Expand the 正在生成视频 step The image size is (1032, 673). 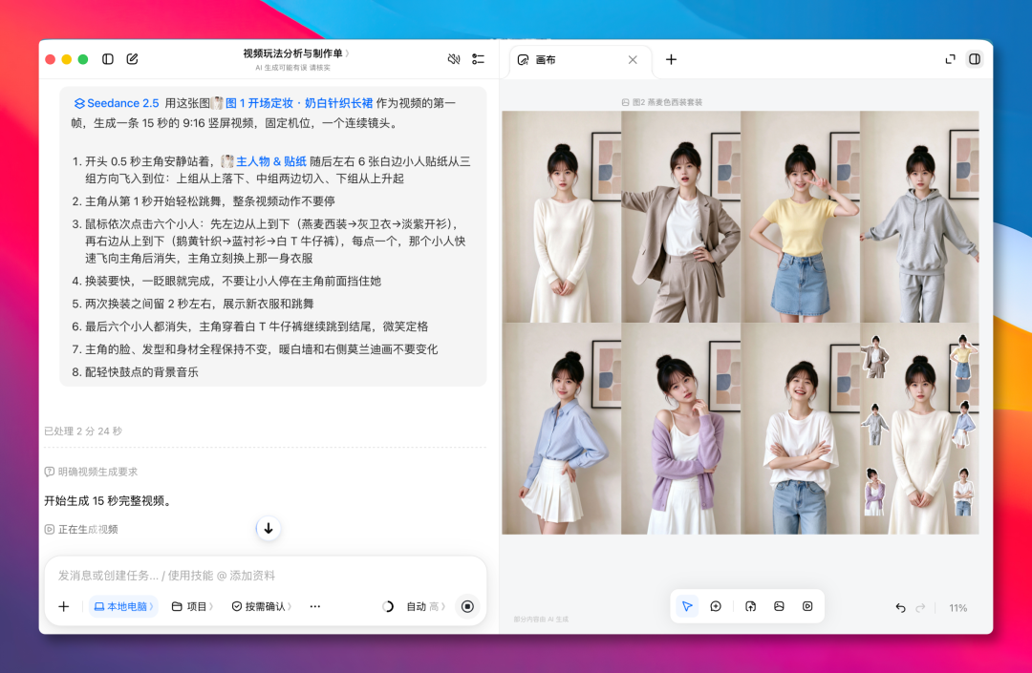coord(81,529)
